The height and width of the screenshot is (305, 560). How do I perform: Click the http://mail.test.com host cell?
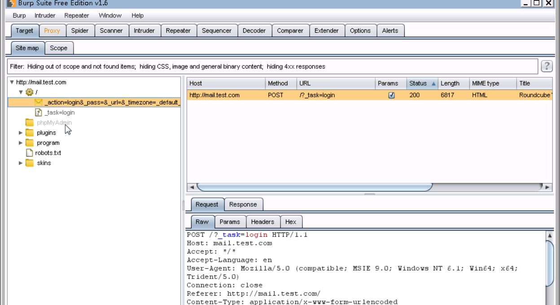[x=226, y=95]
